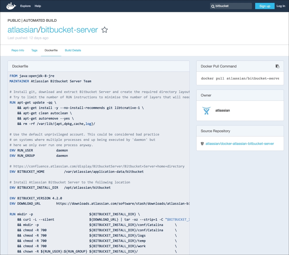Switch to the Repo Info tab
This screenshot has height=255, width=289.
point(18,50)
